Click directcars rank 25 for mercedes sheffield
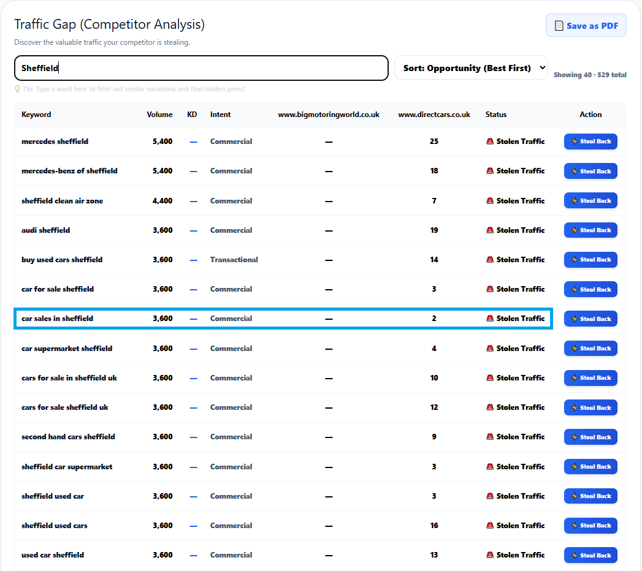The image size is (642, 571). 434,142
